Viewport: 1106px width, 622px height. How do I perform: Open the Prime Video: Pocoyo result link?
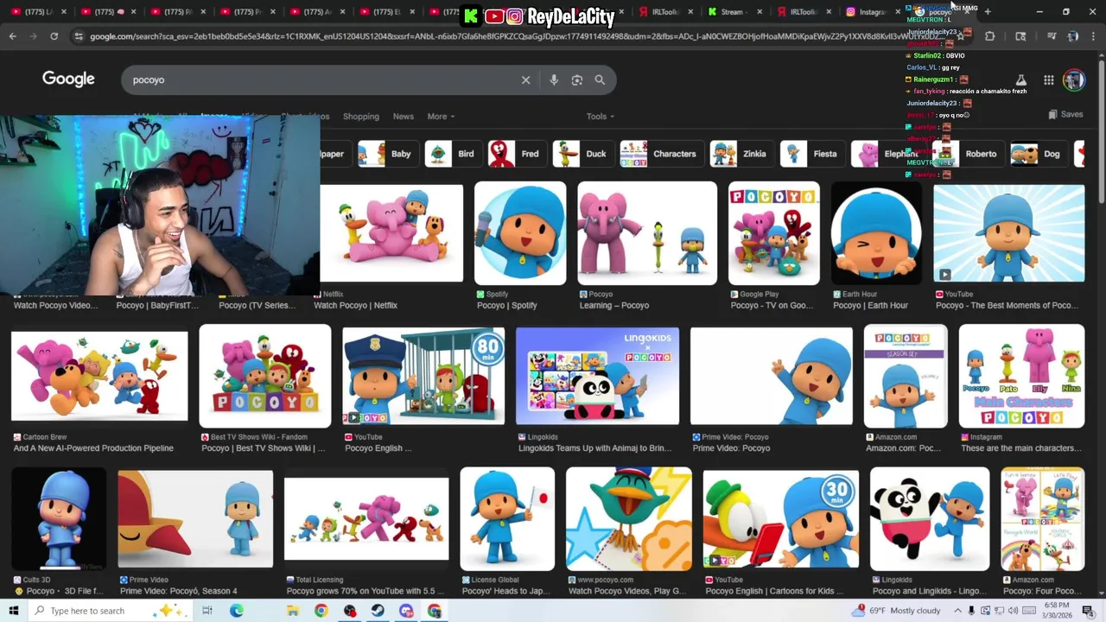pos(731,448)
